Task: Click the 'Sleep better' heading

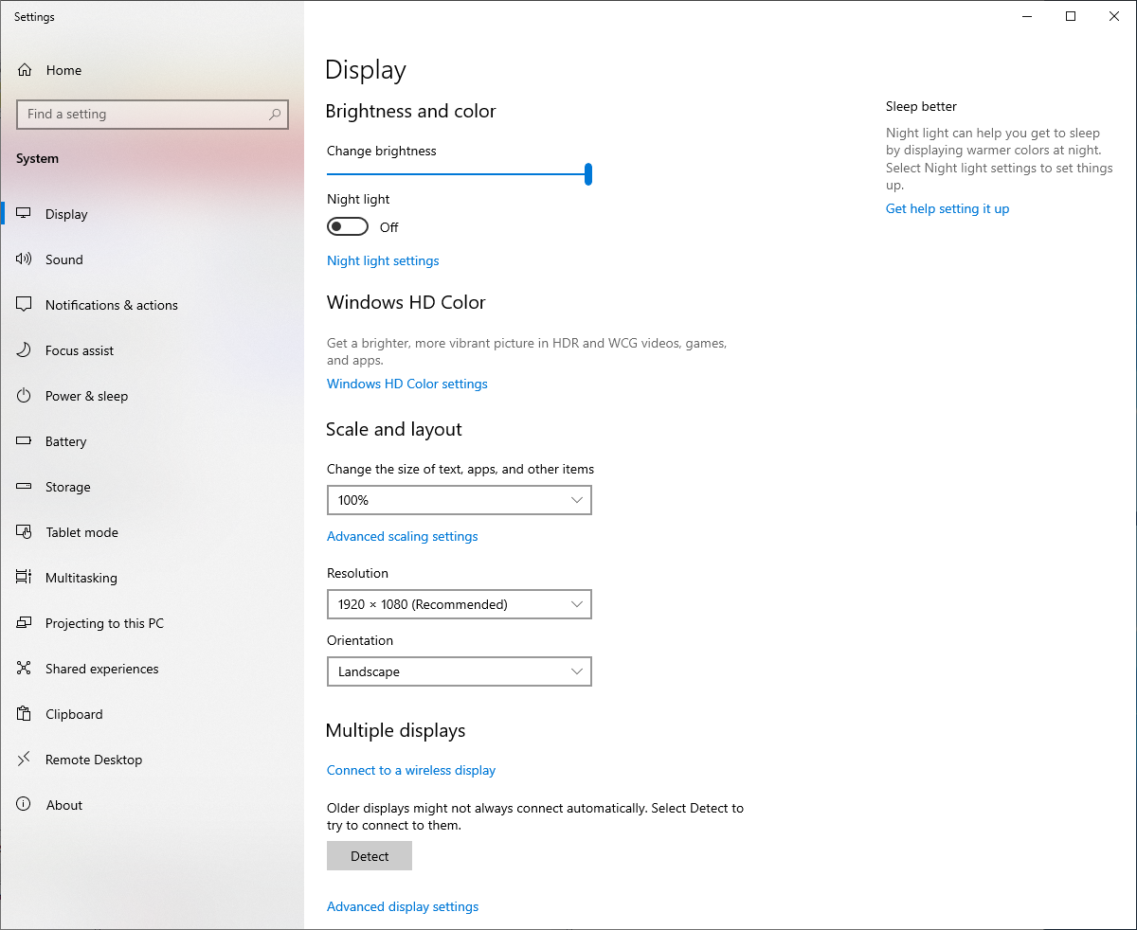Action: click(921, 106)
